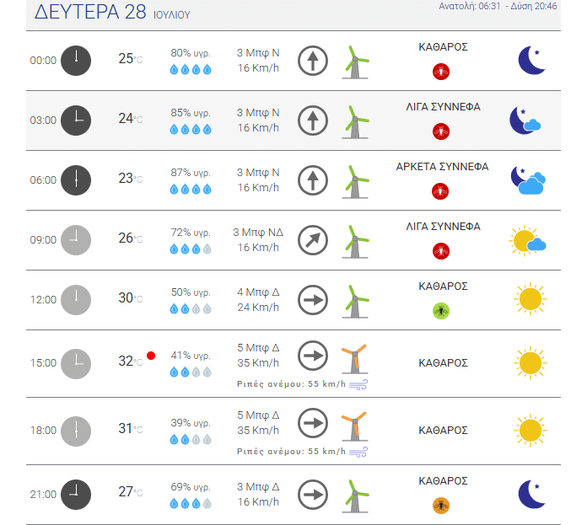Click the gray clock icon at 12:00
Screen dimensions: 587x525
(76, 300)
